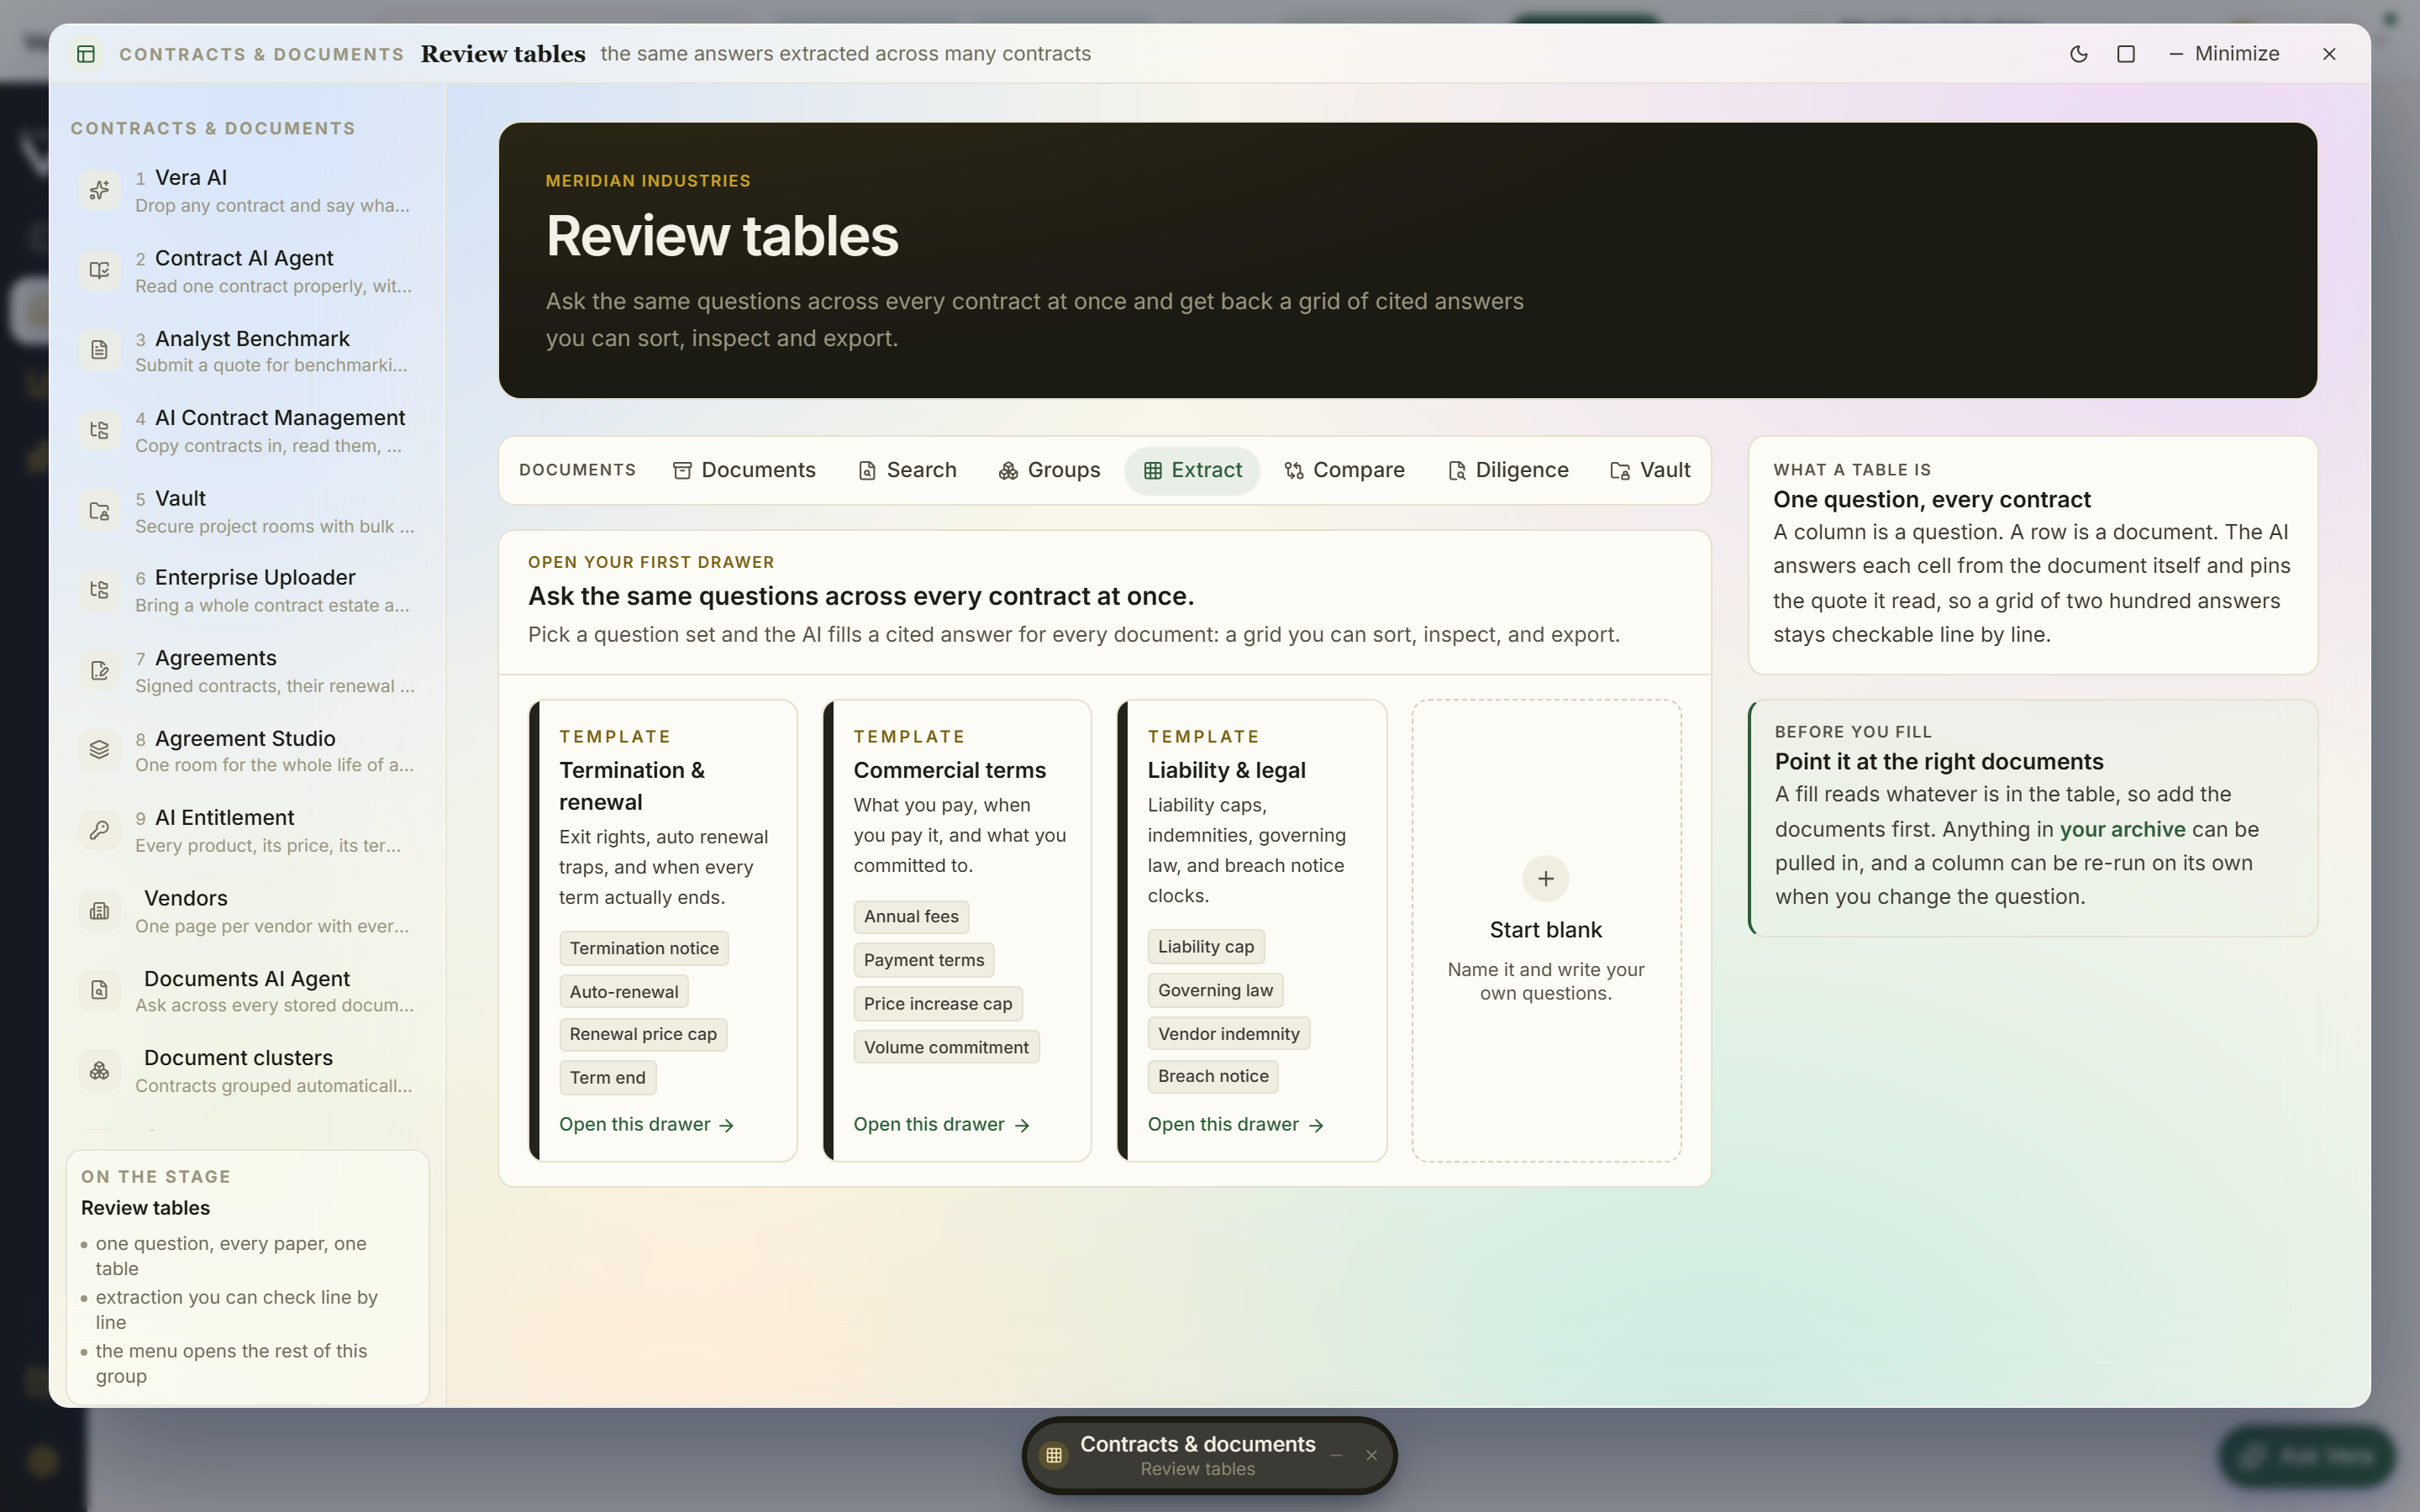Open Vera AI in sidebar list
Screen dimensions: 2420x1512
coord(247,190)
